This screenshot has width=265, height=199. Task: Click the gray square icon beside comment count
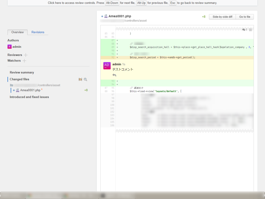pos(251,30)
